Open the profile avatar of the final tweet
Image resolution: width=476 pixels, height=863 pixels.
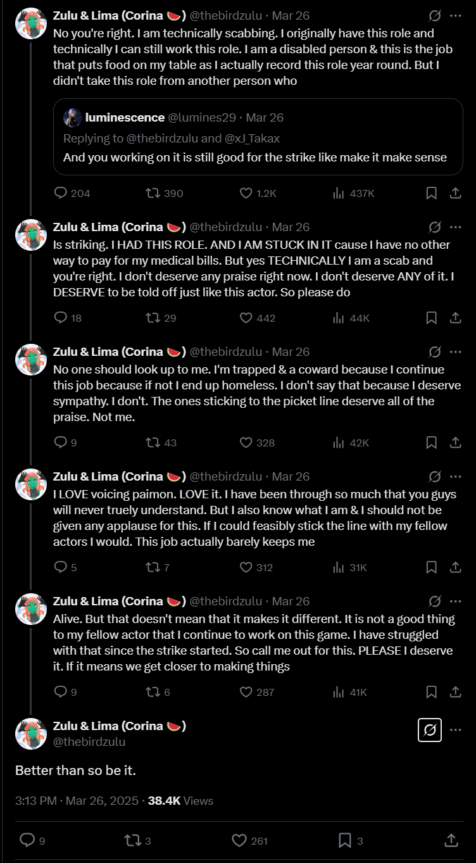(31, 733)
